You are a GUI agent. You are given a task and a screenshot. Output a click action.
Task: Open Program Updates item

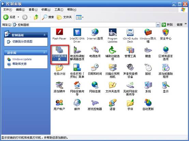pyautogui.click(x=113, y=36)
